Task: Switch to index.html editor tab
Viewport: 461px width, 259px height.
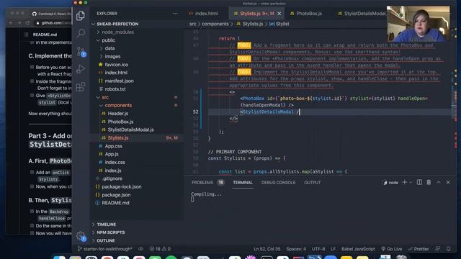Action: click(203, 14)
